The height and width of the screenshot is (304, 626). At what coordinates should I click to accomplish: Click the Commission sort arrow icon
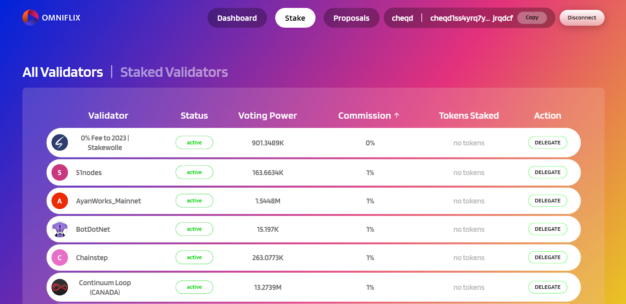pos(397,115)
